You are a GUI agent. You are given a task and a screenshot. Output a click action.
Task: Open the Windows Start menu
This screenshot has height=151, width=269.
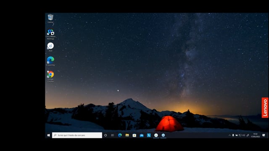tap(49, 135)
